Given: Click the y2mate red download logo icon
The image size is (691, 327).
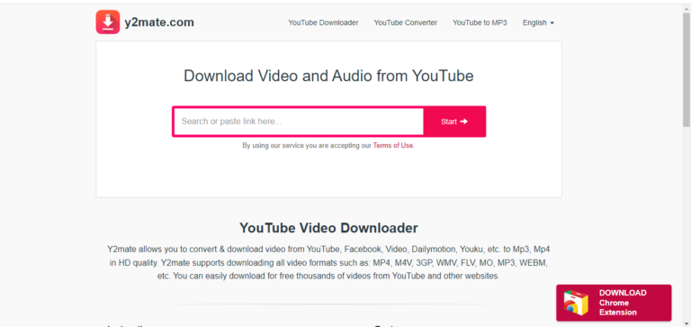Looking at the screenshot, I should click(x=108, y=22).
